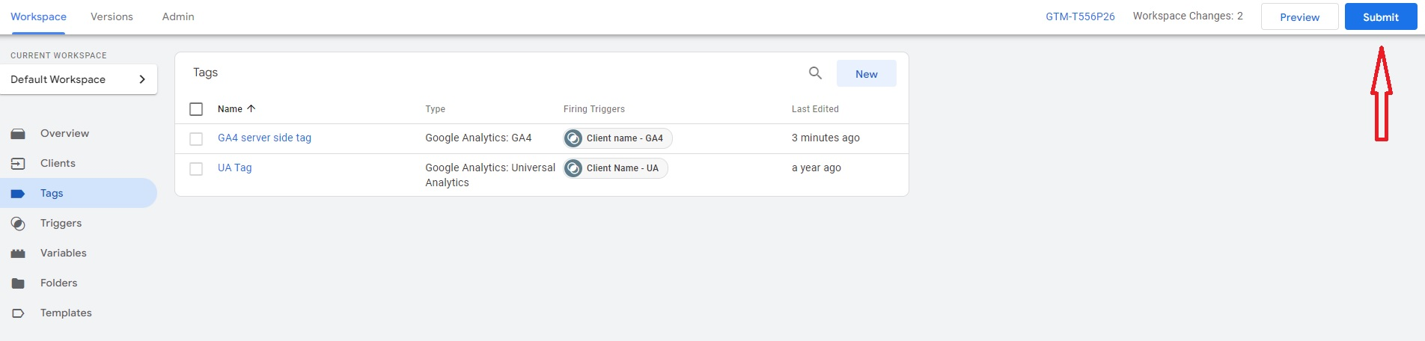
Task: Click the Tags panel heading
Action: [x=205, y=73]
